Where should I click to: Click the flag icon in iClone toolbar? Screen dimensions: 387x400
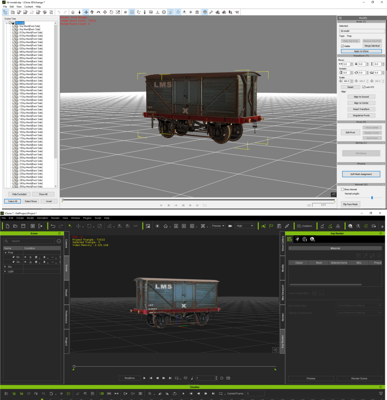coord(271,226)
